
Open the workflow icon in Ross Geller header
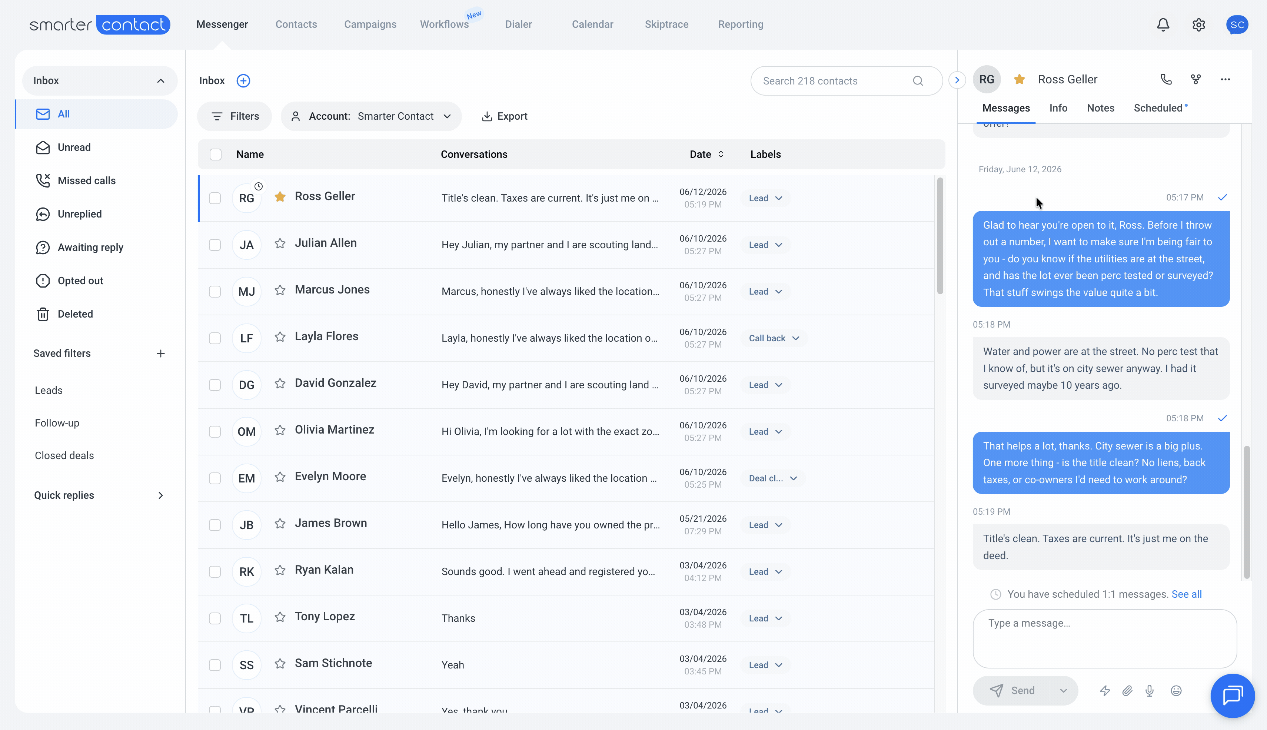1196,79
